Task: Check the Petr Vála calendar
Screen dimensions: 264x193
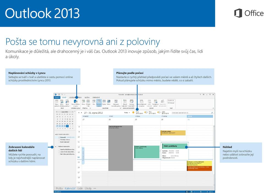Action: [x=59, y=154]
